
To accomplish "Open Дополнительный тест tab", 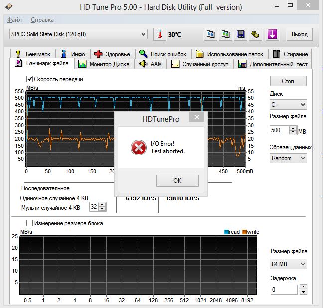I will coord(273,64).
